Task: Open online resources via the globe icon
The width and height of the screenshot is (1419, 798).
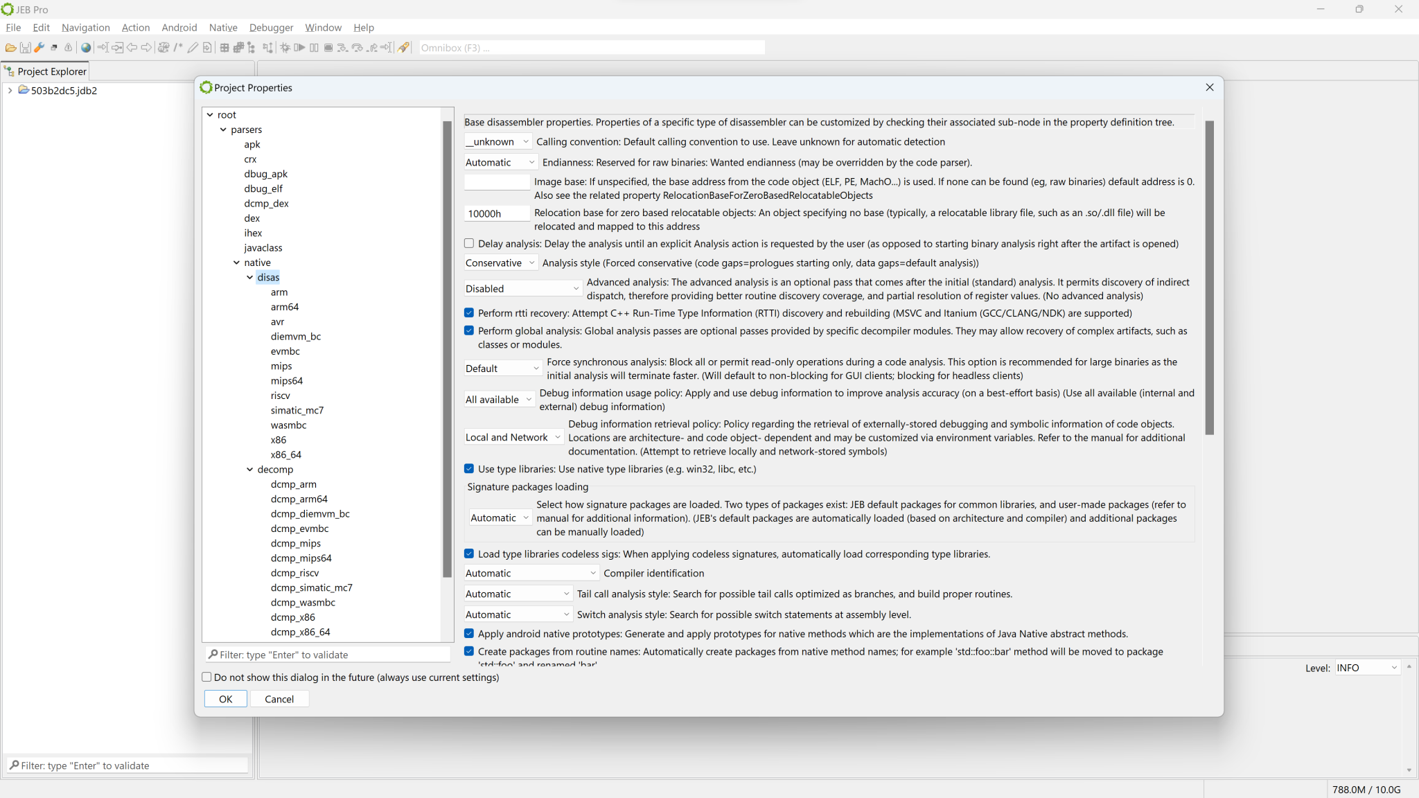Action: [x=85, y=48]
